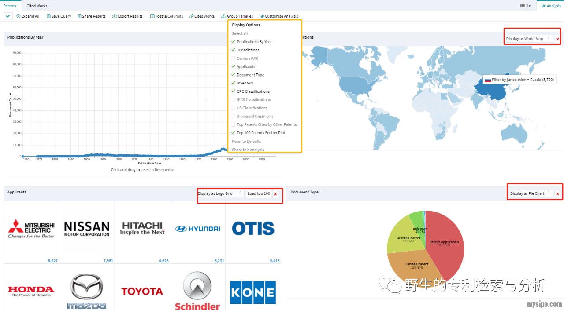Viewport: 564px width, 310px height.
Task: Click the Save Query icon
Action: pyautogui.click(x=48, y=16)
